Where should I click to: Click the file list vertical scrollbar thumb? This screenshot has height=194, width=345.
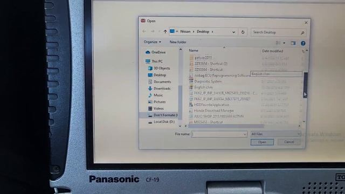click(x=306, y=85)
